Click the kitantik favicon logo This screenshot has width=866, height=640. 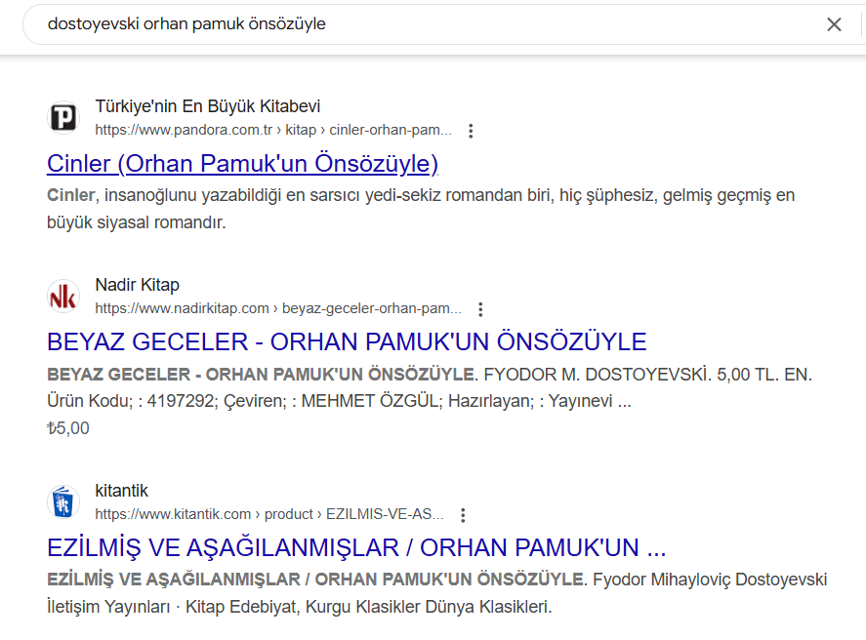click(x=63, y=502)
